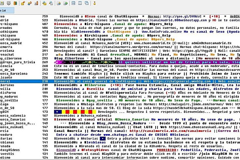Click the 'otosyVideos' channel name

[x=10, y=150]
